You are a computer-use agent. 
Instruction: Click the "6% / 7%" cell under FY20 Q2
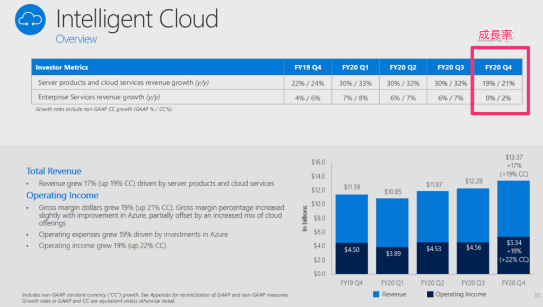403,98
